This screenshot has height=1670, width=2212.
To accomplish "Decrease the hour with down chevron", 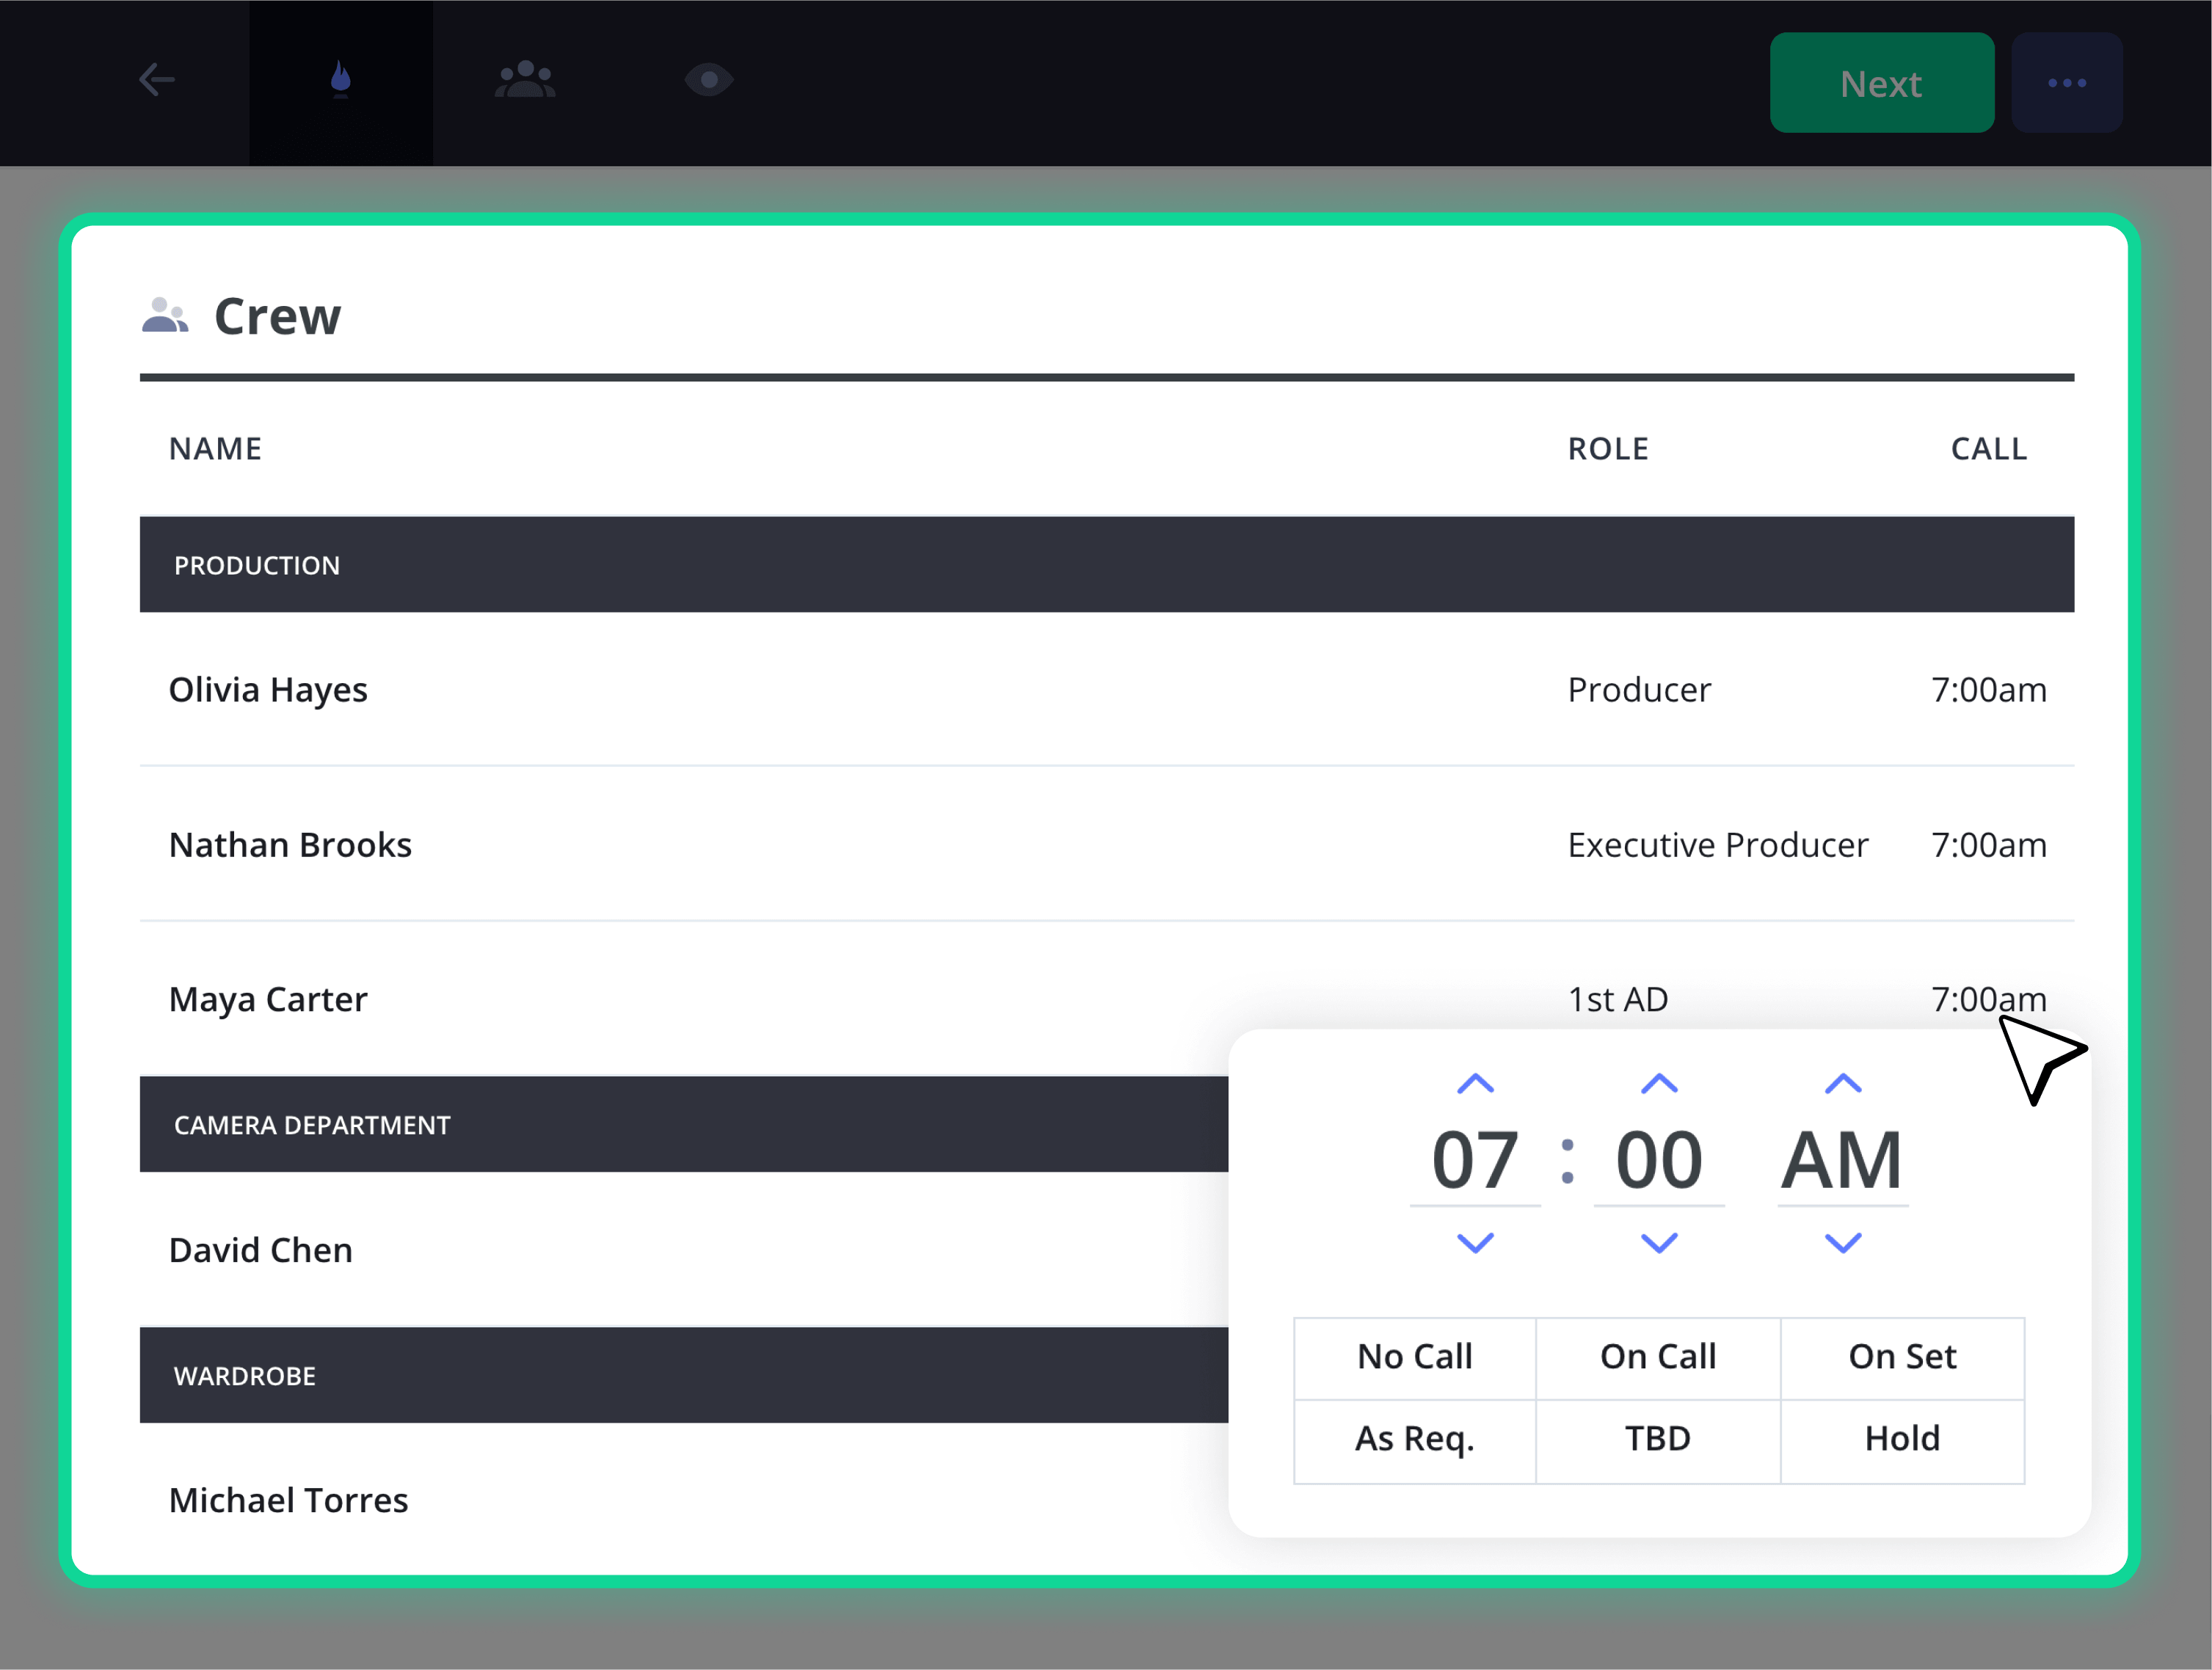I will click(1475, 1243).
